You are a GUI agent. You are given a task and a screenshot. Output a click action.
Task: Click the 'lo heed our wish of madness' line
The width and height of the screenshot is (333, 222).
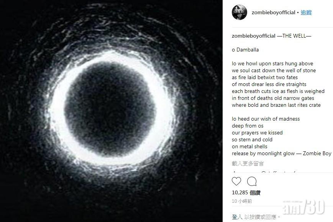266,119
